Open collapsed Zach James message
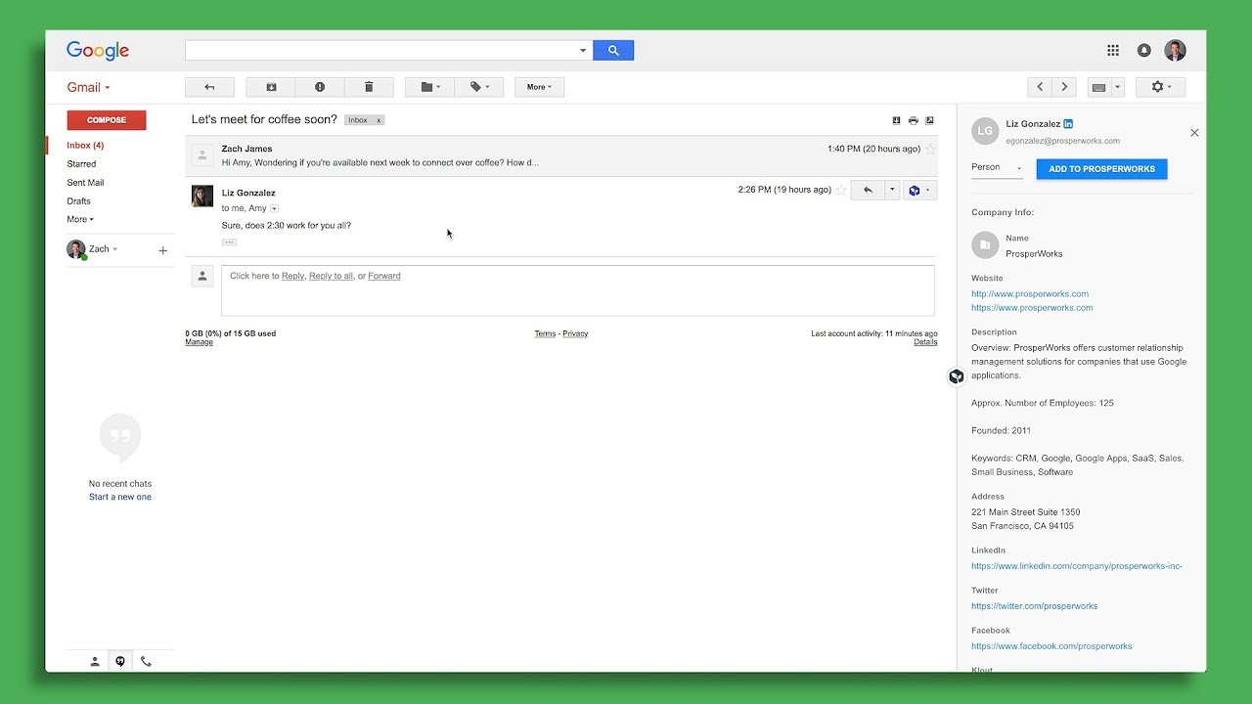Viewport: 1252px width, 704px height. [561, 155]
